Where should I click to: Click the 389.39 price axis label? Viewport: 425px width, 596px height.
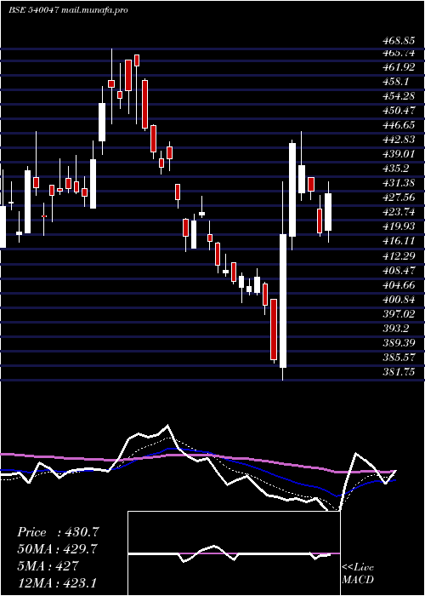point(399,343)
